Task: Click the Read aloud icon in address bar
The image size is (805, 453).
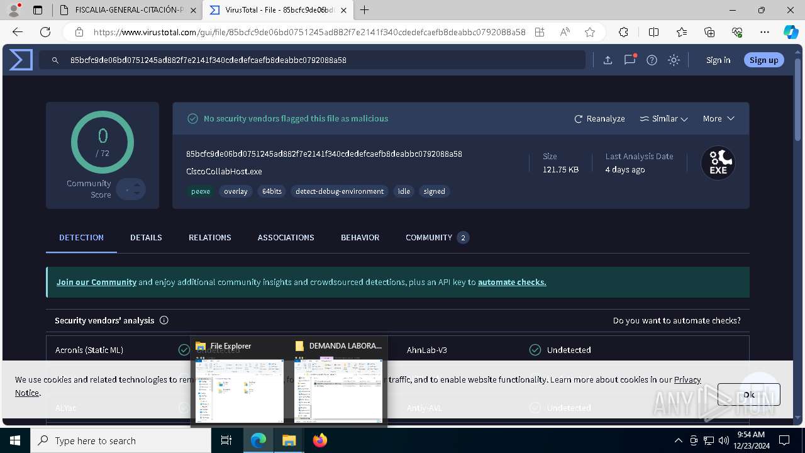Action: point(565,32)
